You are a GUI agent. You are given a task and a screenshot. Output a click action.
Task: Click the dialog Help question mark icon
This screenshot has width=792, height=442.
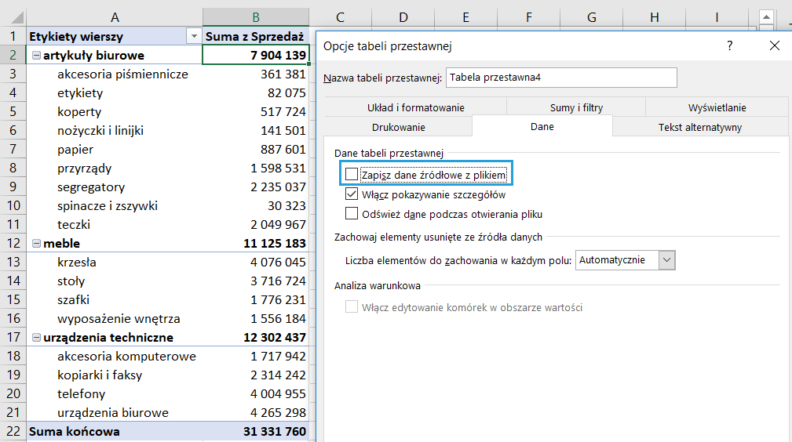click(x=729, y=46)
